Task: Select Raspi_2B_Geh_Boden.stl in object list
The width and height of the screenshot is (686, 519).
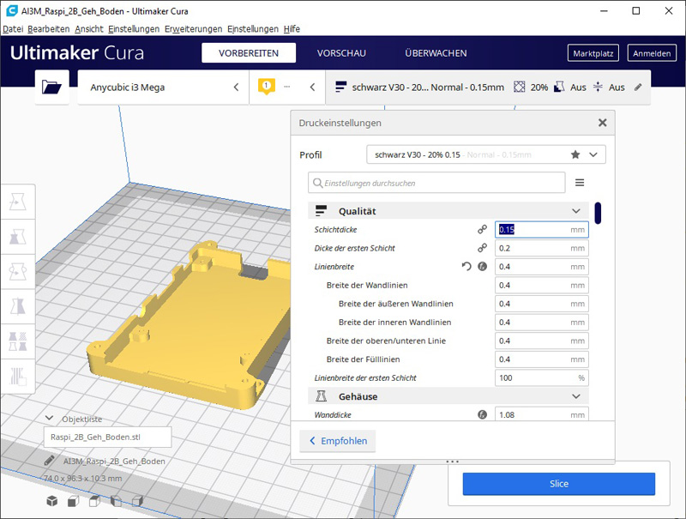Action: click(x=108, y=437)
